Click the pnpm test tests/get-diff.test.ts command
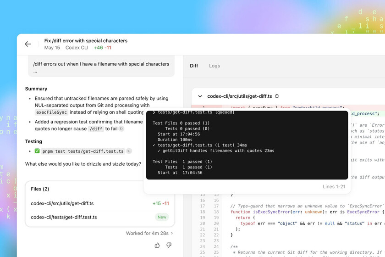385x257 pixels. [83, 151]
